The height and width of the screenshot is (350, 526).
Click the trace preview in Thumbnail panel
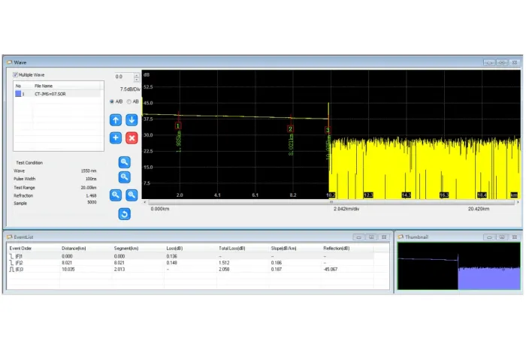(458, 266)
